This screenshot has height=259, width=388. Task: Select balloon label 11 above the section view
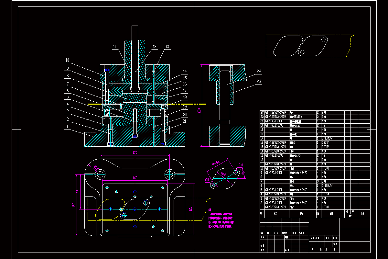pos(114,47)
